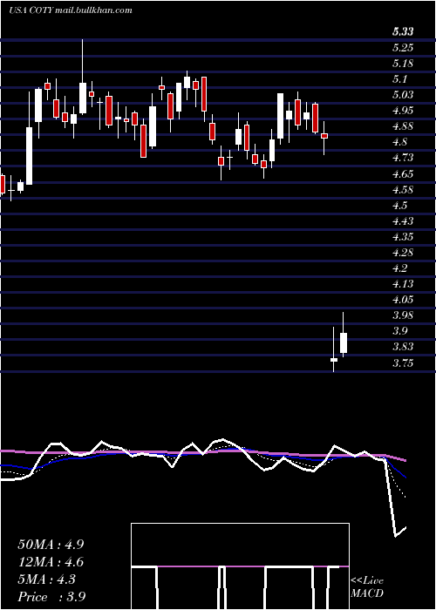Screen dimensions: 436x610
Task: Select the 4.13 price axis label
Action: point(403,284)
